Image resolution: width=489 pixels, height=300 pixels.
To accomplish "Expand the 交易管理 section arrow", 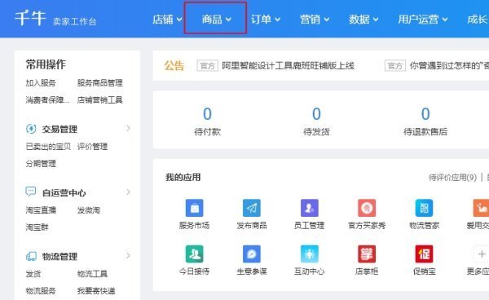I will (128, 129).
